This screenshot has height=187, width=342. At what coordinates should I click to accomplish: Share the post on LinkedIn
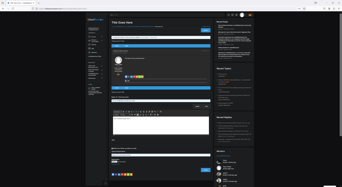(132, 77)
